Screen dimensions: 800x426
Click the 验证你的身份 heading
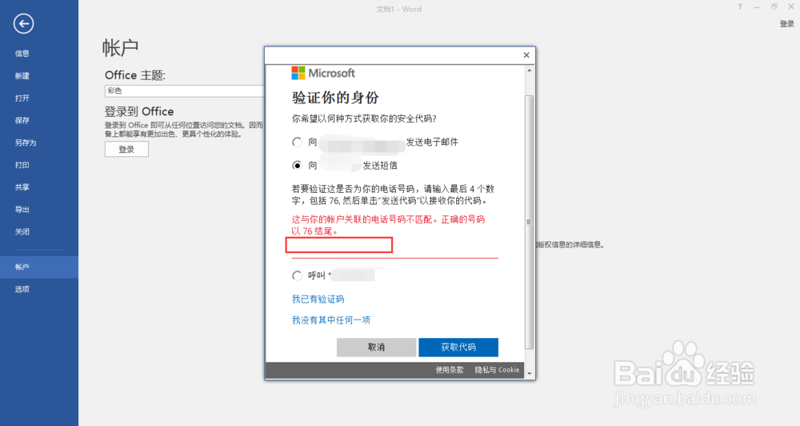[x=335, y=98]
